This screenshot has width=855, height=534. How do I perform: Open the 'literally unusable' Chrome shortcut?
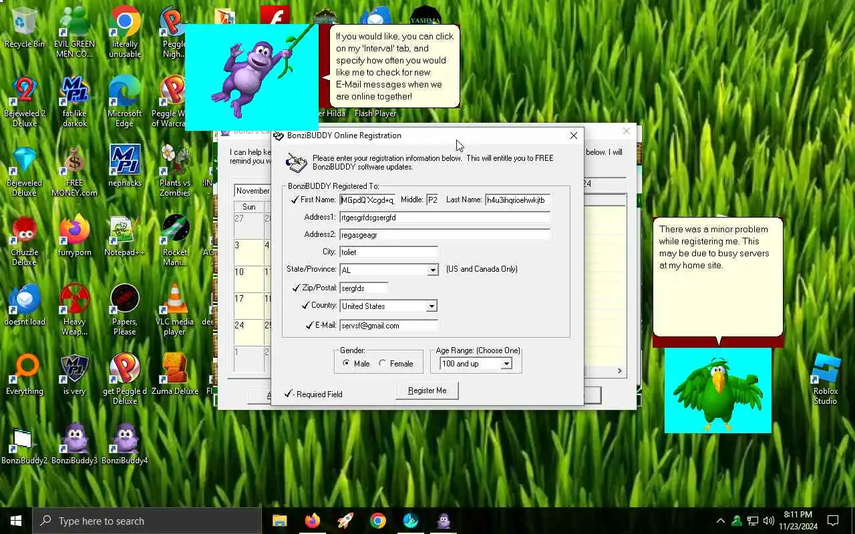coord(124,32)
